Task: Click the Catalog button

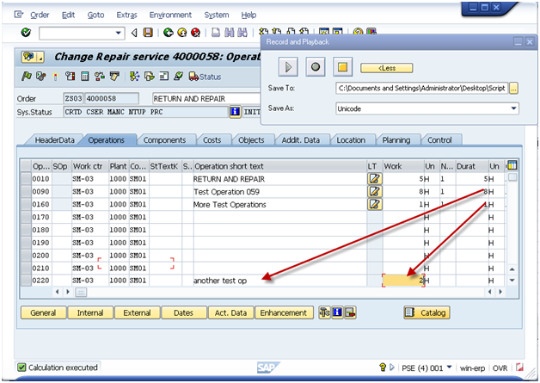Action: (x=426, y=312)
